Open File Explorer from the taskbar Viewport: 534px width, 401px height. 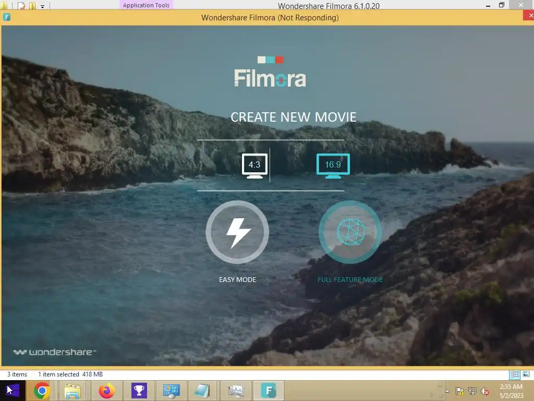pos(72,391)
